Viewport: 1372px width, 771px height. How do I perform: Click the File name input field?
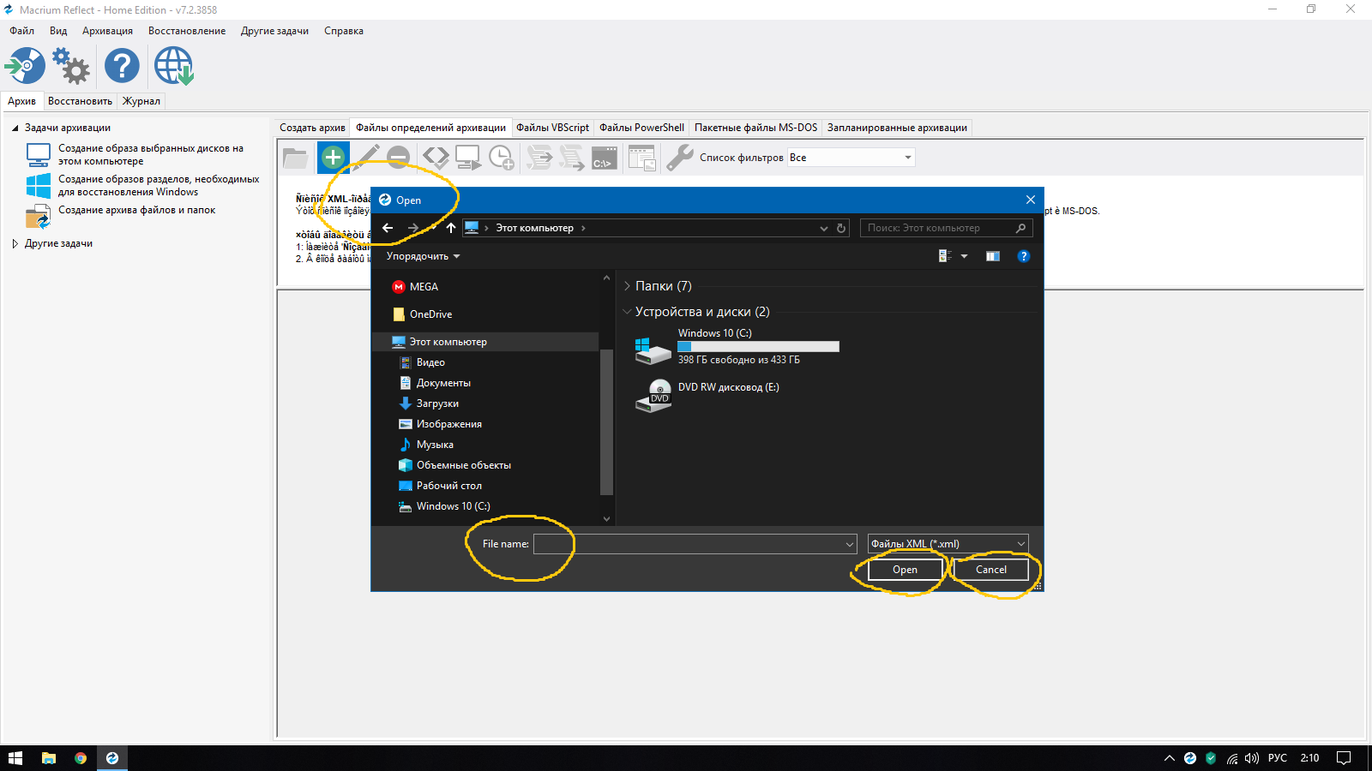click(690, 544)
